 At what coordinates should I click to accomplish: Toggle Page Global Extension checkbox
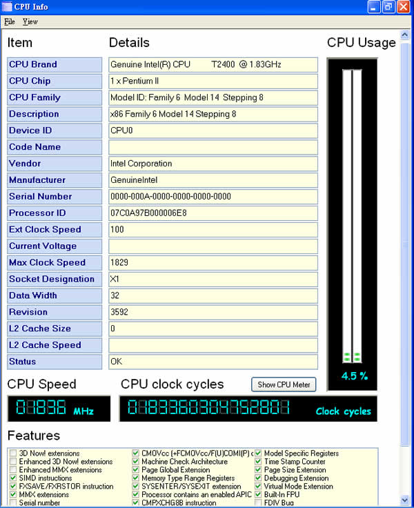136,469
